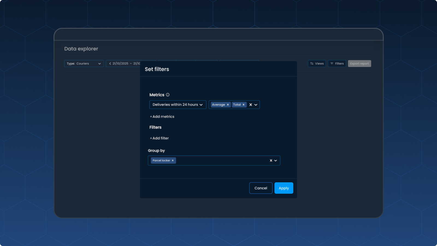The image size is (437, 246).
Task: Click the Export report button
Action: pyautogui.click(x=359, y=63)
